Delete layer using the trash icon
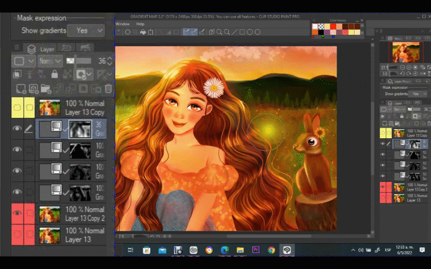The image size is (431, 269). pos(108,88)
